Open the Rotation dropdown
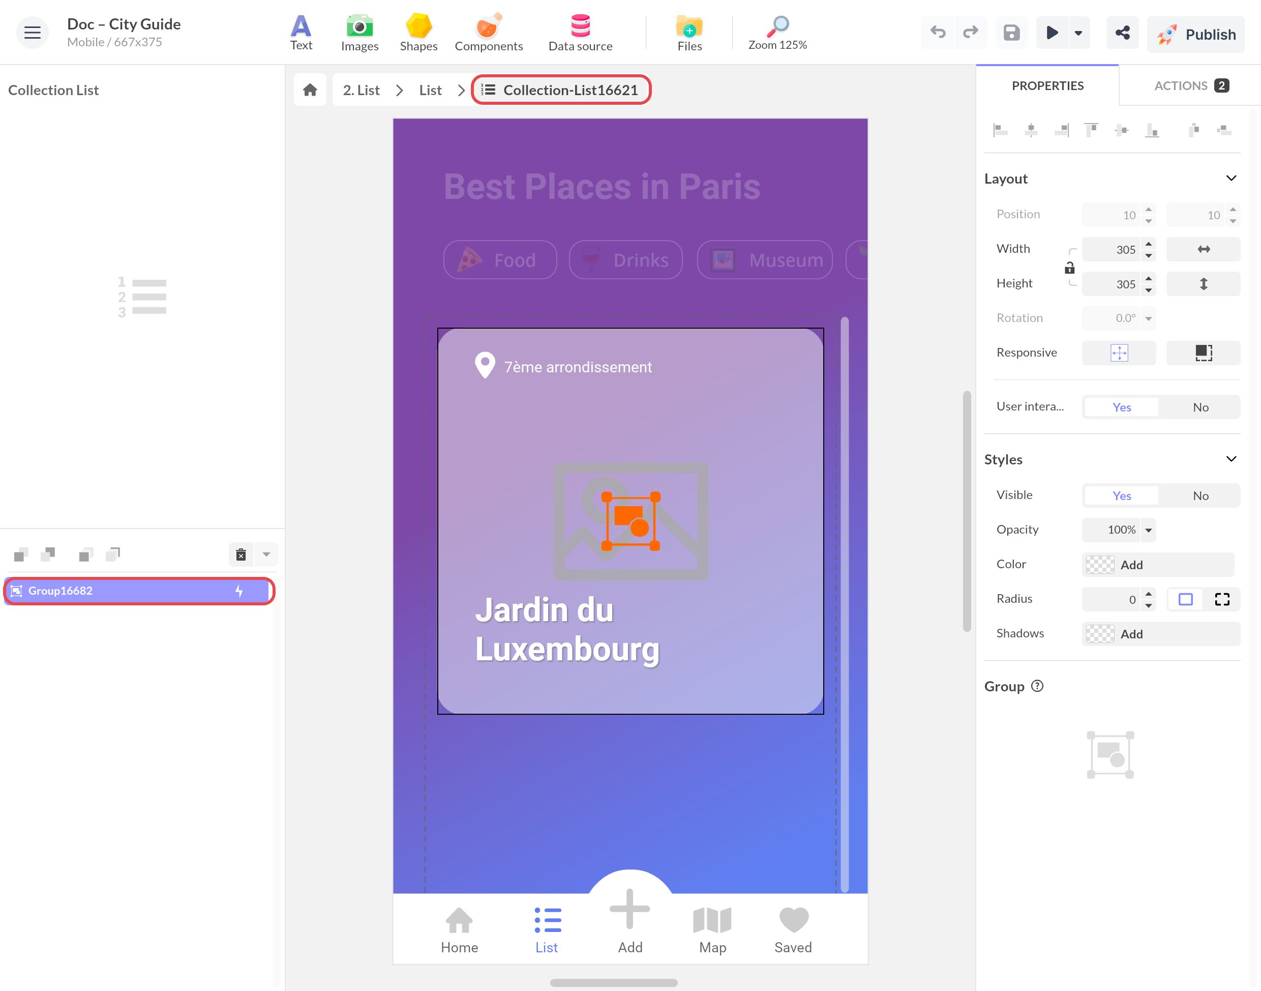1261x991 pixels. [x=1148, y=318]
